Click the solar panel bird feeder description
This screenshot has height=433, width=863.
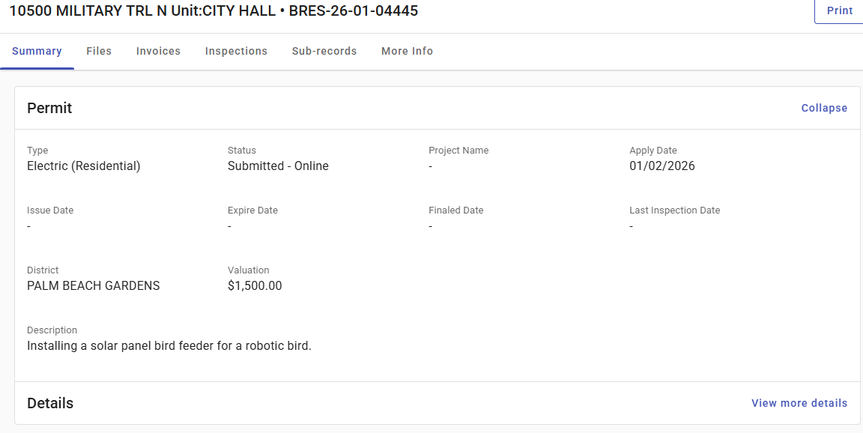(169, 346)
